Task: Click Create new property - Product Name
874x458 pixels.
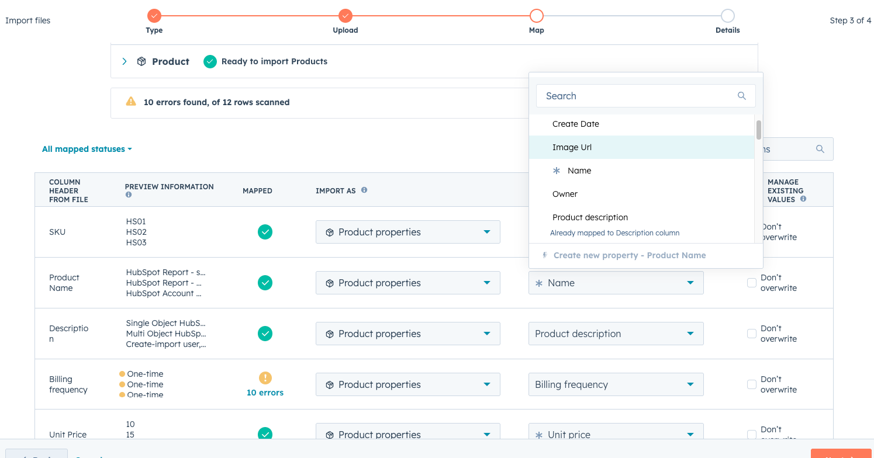Action: [629, 255]
